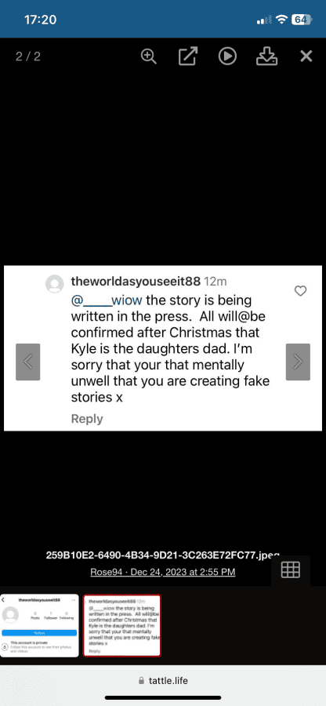Go to next image with right arrow

tap(298, 362)
